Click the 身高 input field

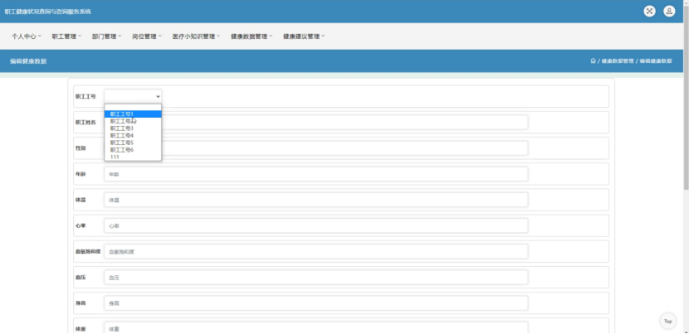[x=316, y=303]
